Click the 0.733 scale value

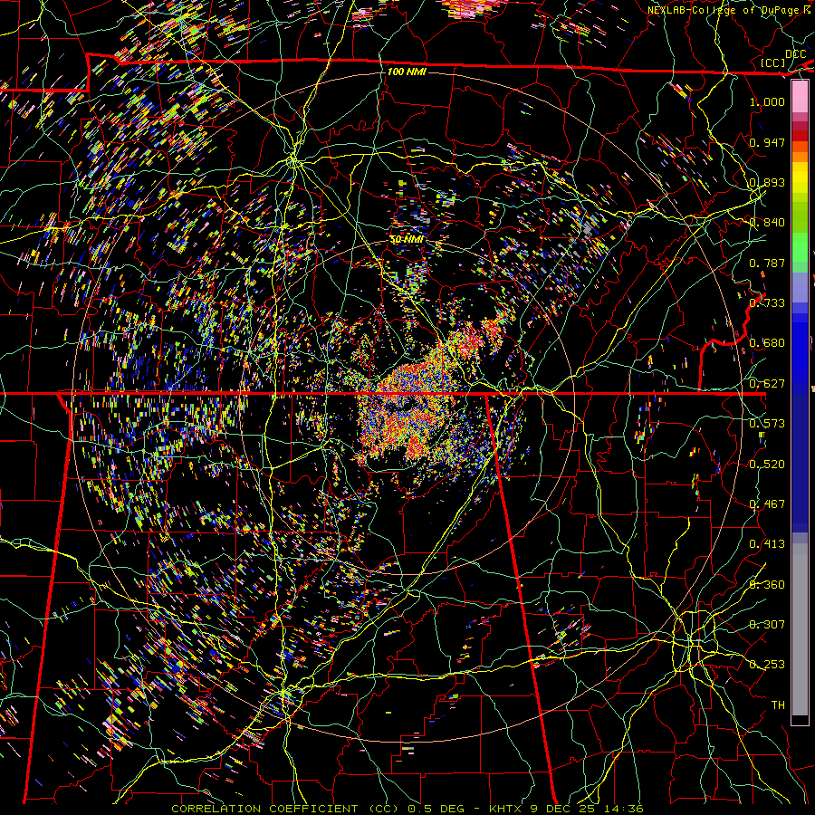(x=767, y=302)
